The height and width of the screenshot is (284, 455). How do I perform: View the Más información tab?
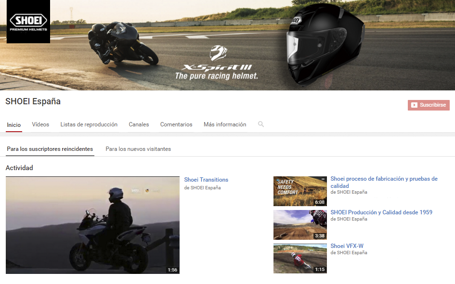[225, 124]
